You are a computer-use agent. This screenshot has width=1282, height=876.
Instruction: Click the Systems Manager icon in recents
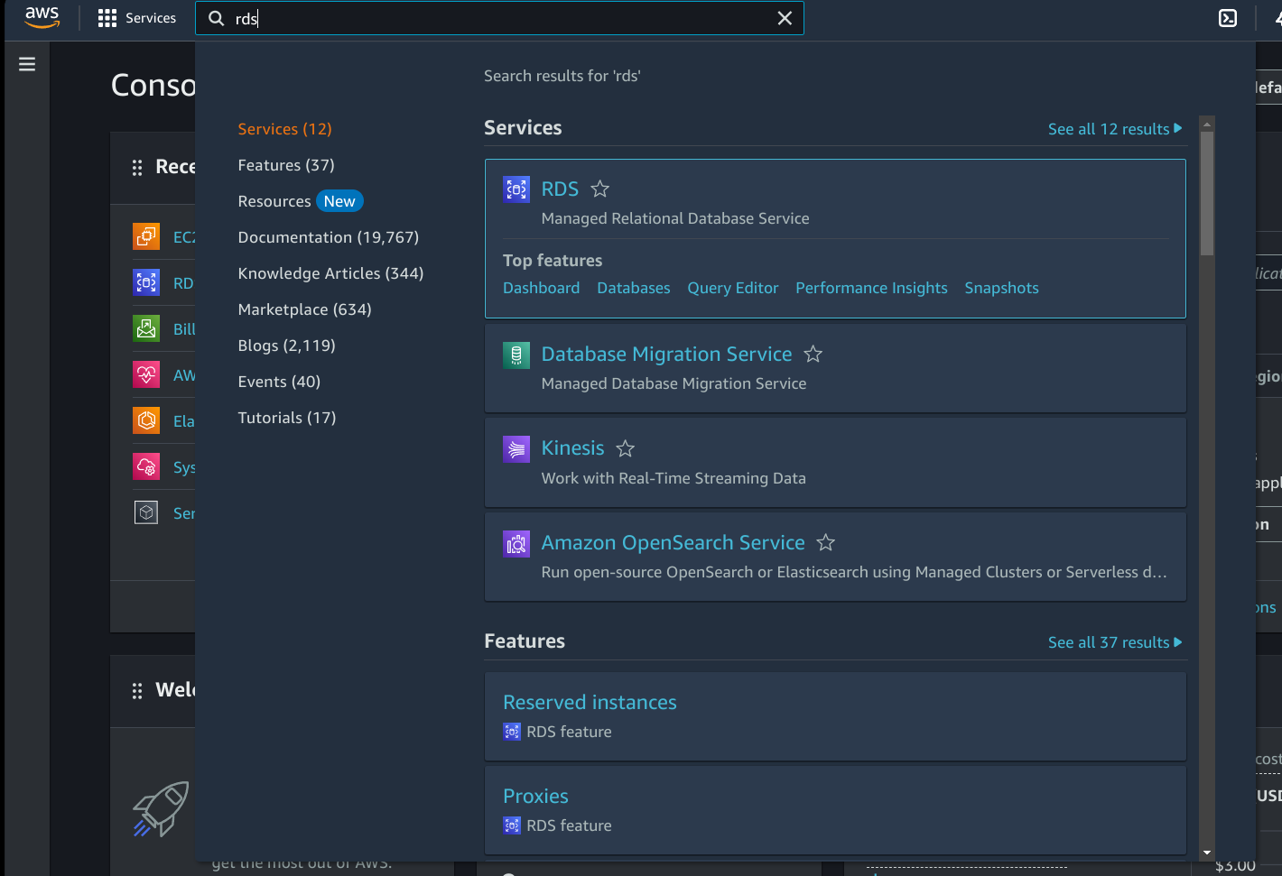(146, 466)
